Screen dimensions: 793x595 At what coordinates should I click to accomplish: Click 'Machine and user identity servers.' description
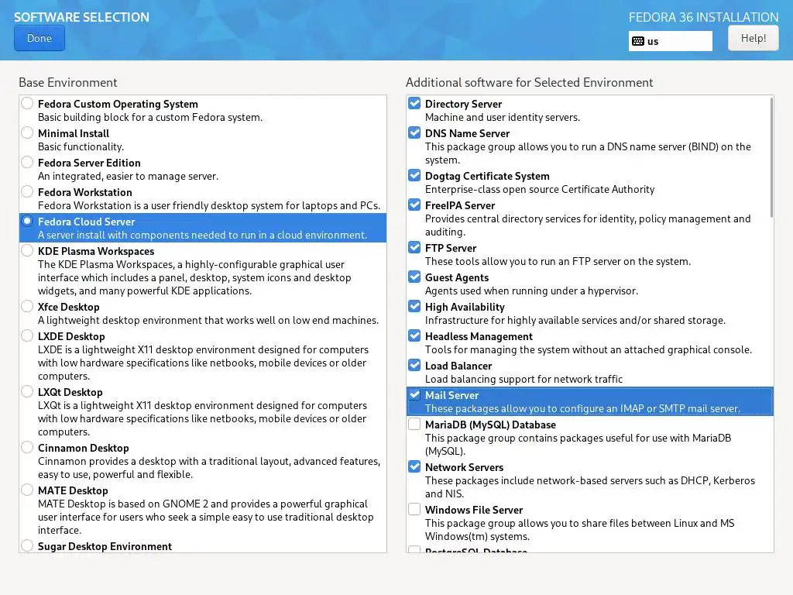pos(502,118)
